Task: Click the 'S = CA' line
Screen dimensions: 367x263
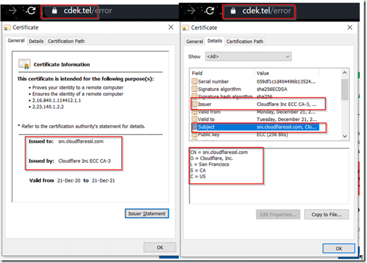Action: click(x=198, y=170)
